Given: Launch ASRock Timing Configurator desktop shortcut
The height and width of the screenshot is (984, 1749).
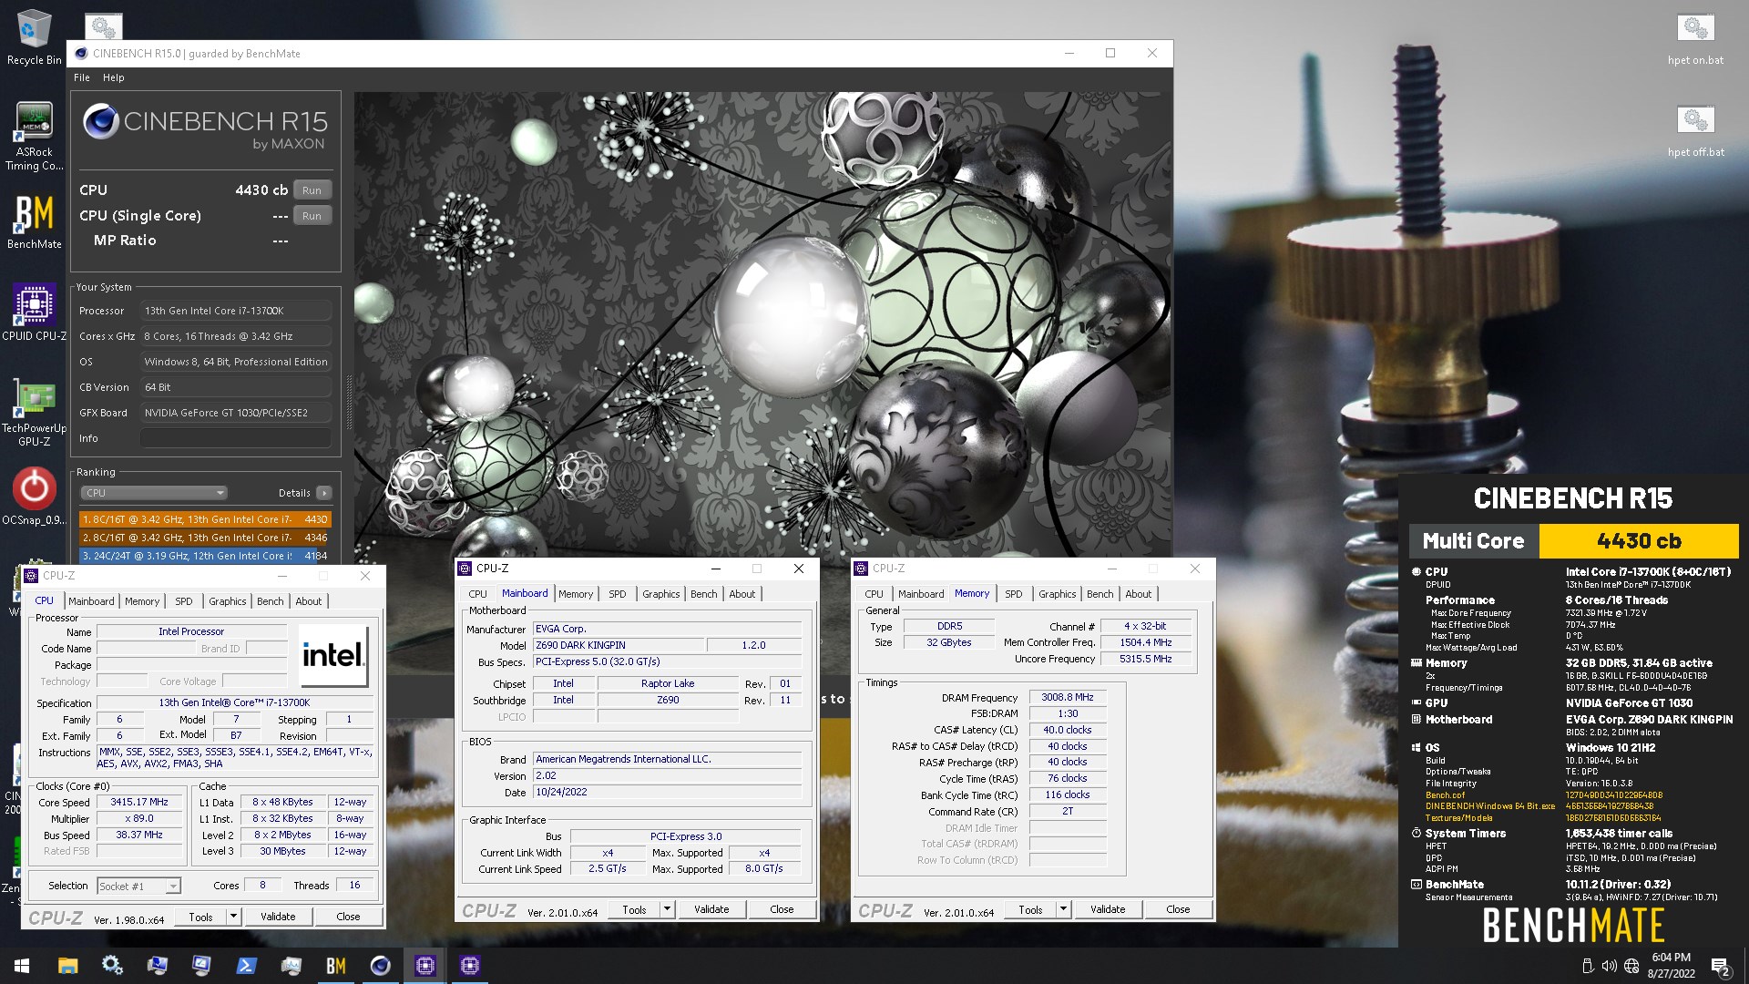Looking at the screenshot, I should (x=34, y=135).
